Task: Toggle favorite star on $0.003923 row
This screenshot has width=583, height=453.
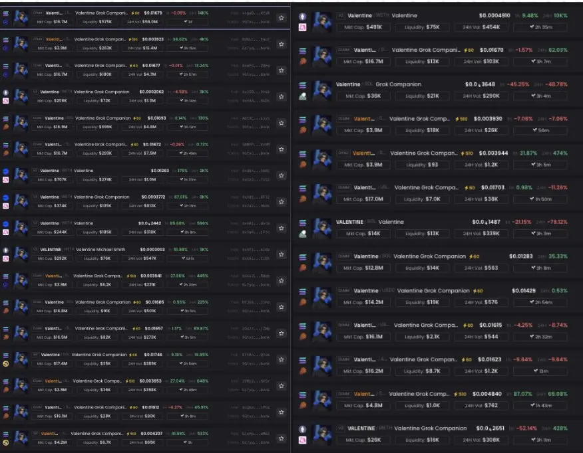Action: pyautogui.click(x=282, y=44)
